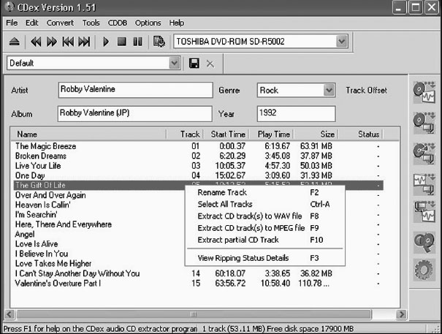Open the magnifier-over-CD icon in the sidebar
This screenshot has height=334, width=442.
point(424,242)
